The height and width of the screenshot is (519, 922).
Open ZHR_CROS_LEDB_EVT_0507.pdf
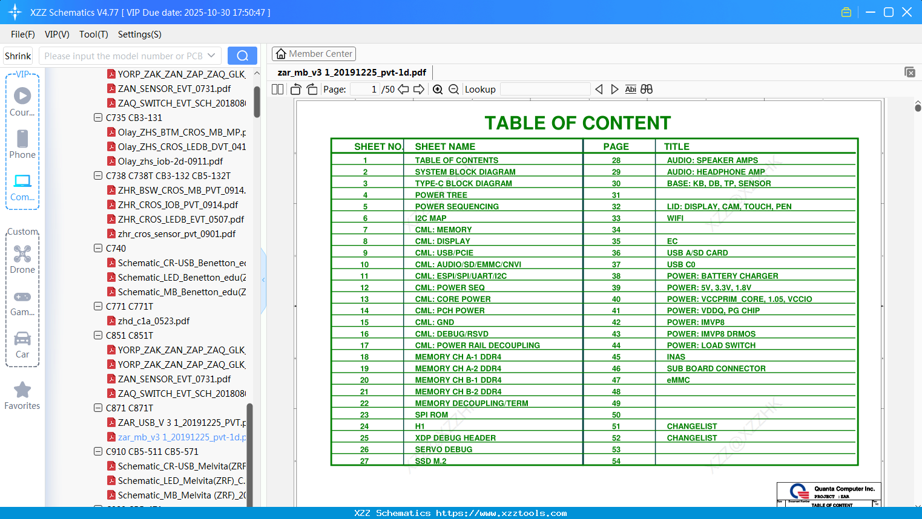pos(176,219)
